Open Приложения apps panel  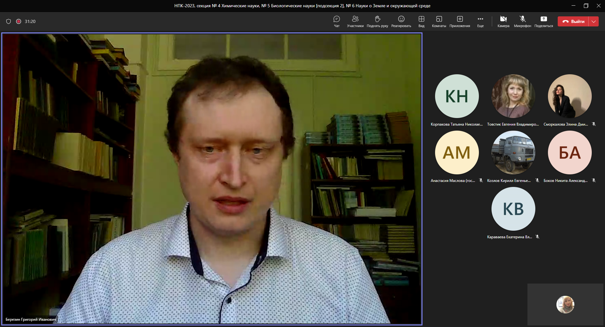(x=460, y=21)
